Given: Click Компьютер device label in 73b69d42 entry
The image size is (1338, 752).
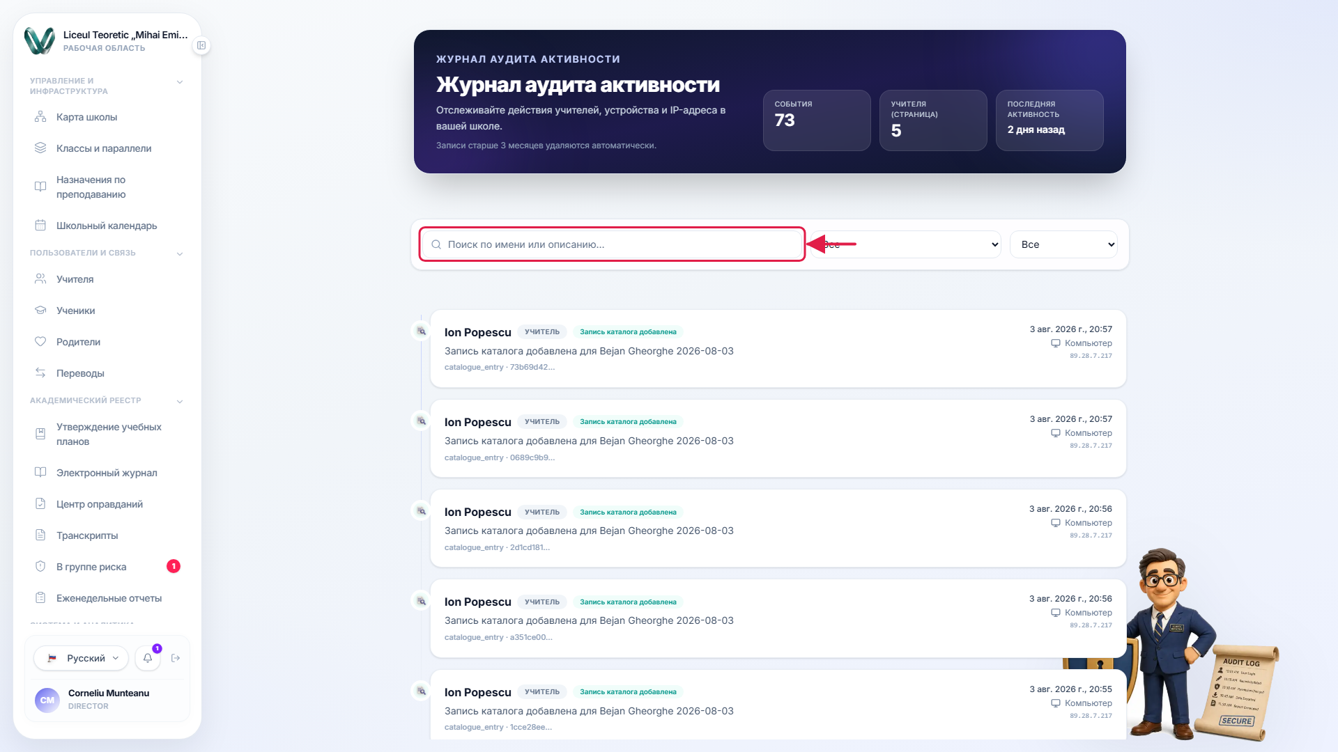Looking at the screenshot, I should pos(1082,343).
